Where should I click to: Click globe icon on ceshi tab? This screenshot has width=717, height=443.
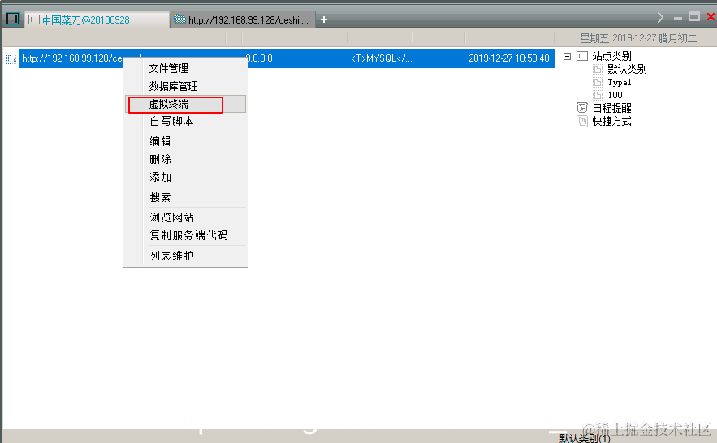point(180,19)
